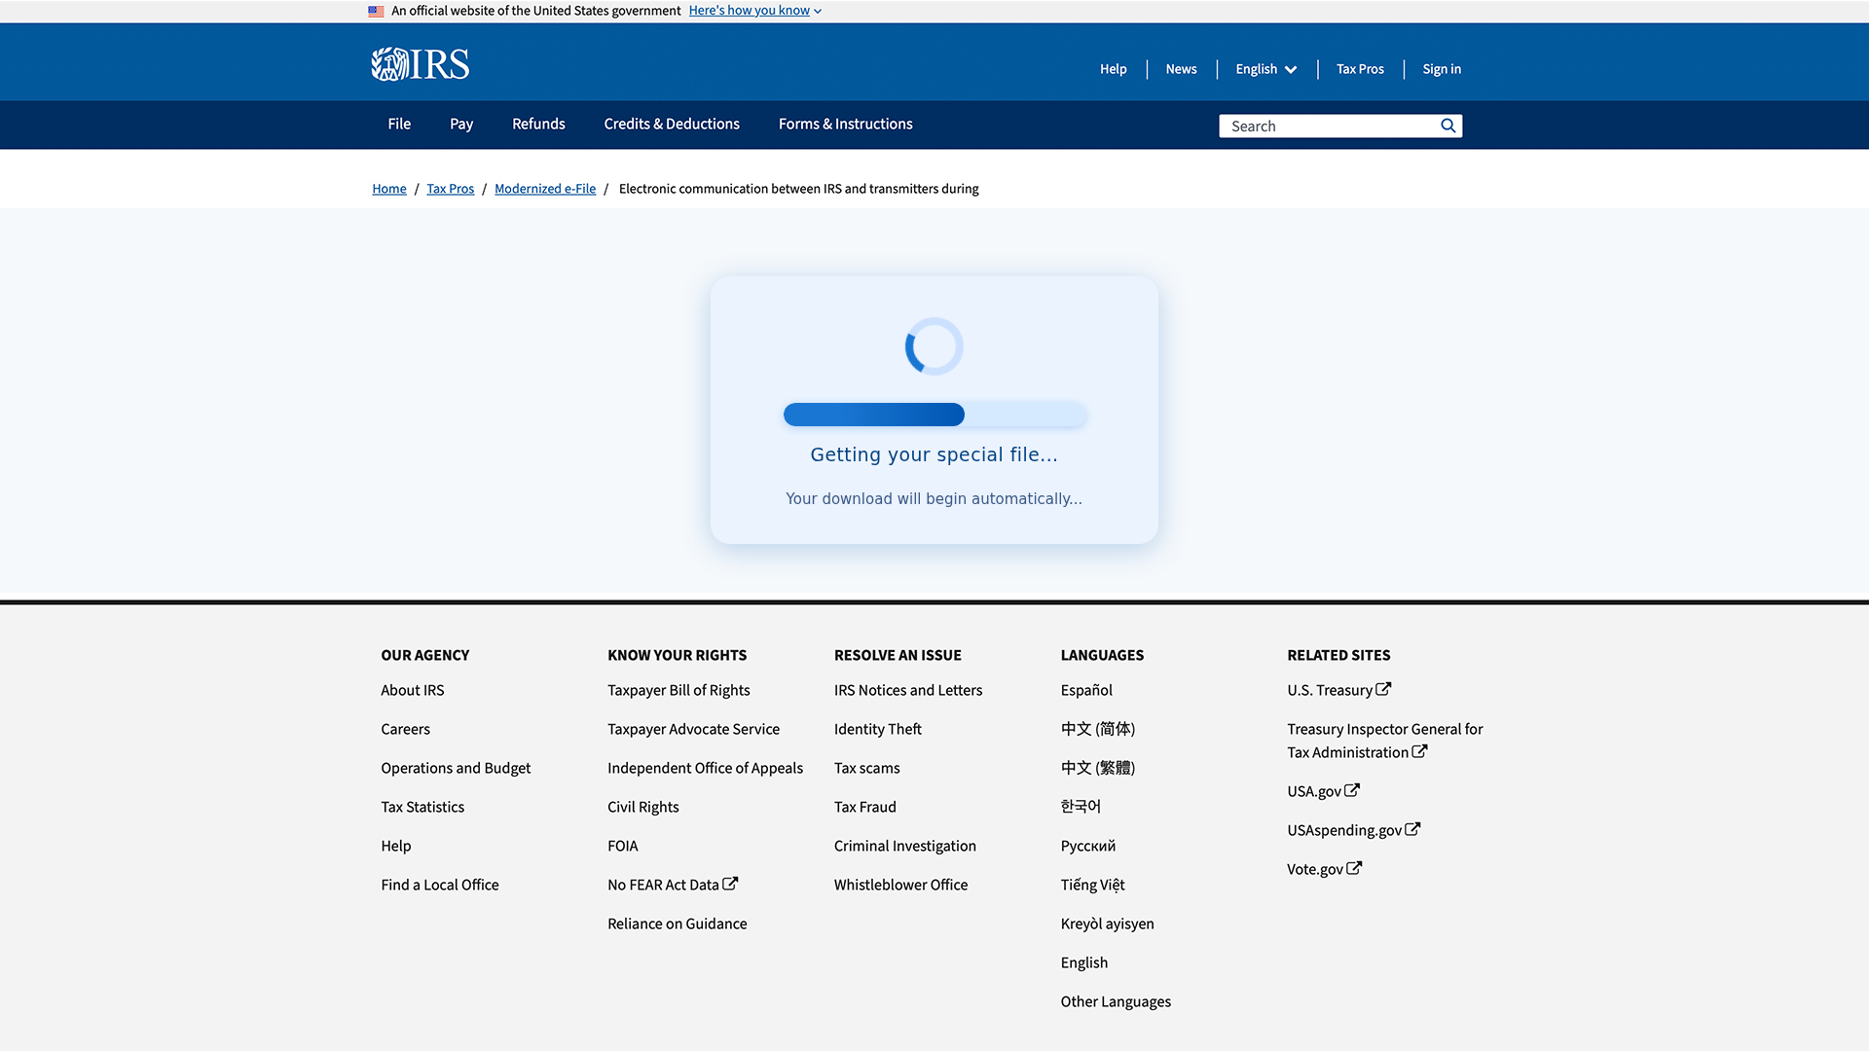Click external link icon next to Vote.gov

1354,868
